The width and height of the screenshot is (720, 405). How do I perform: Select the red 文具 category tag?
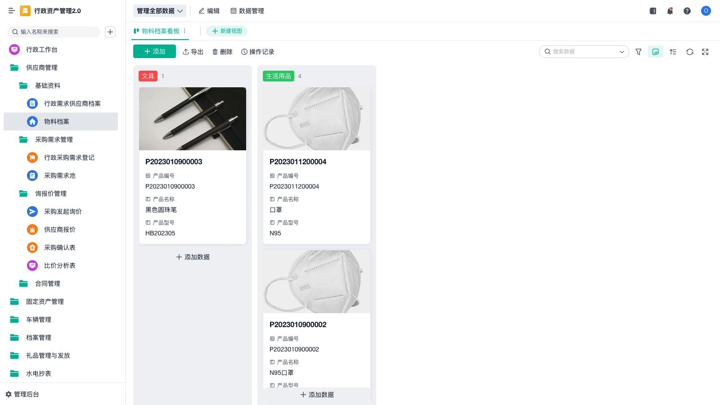pyautogui.click(x=148, y=76)
